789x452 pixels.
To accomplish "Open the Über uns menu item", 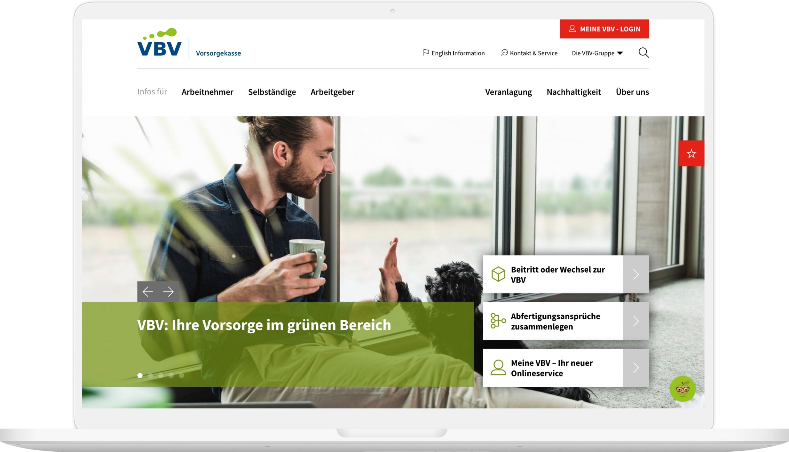I will click(x=632, y=92).
